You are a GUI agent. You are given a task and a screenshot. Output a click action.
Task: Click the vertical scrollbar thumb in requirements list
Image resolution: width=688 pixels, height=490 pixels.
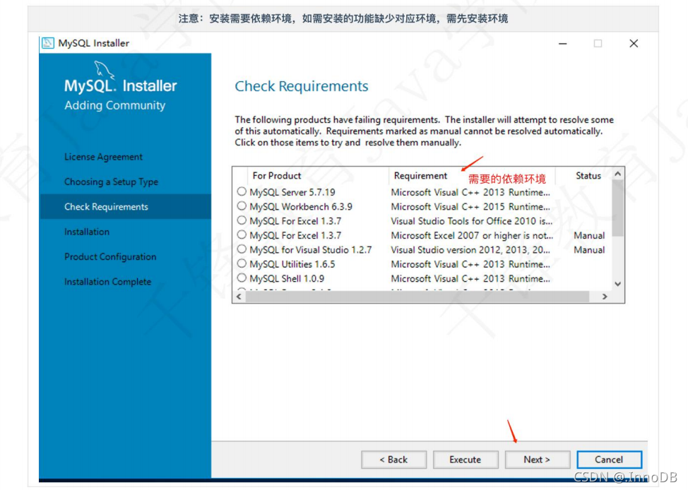pyautogui.click(x=618, y=208)
